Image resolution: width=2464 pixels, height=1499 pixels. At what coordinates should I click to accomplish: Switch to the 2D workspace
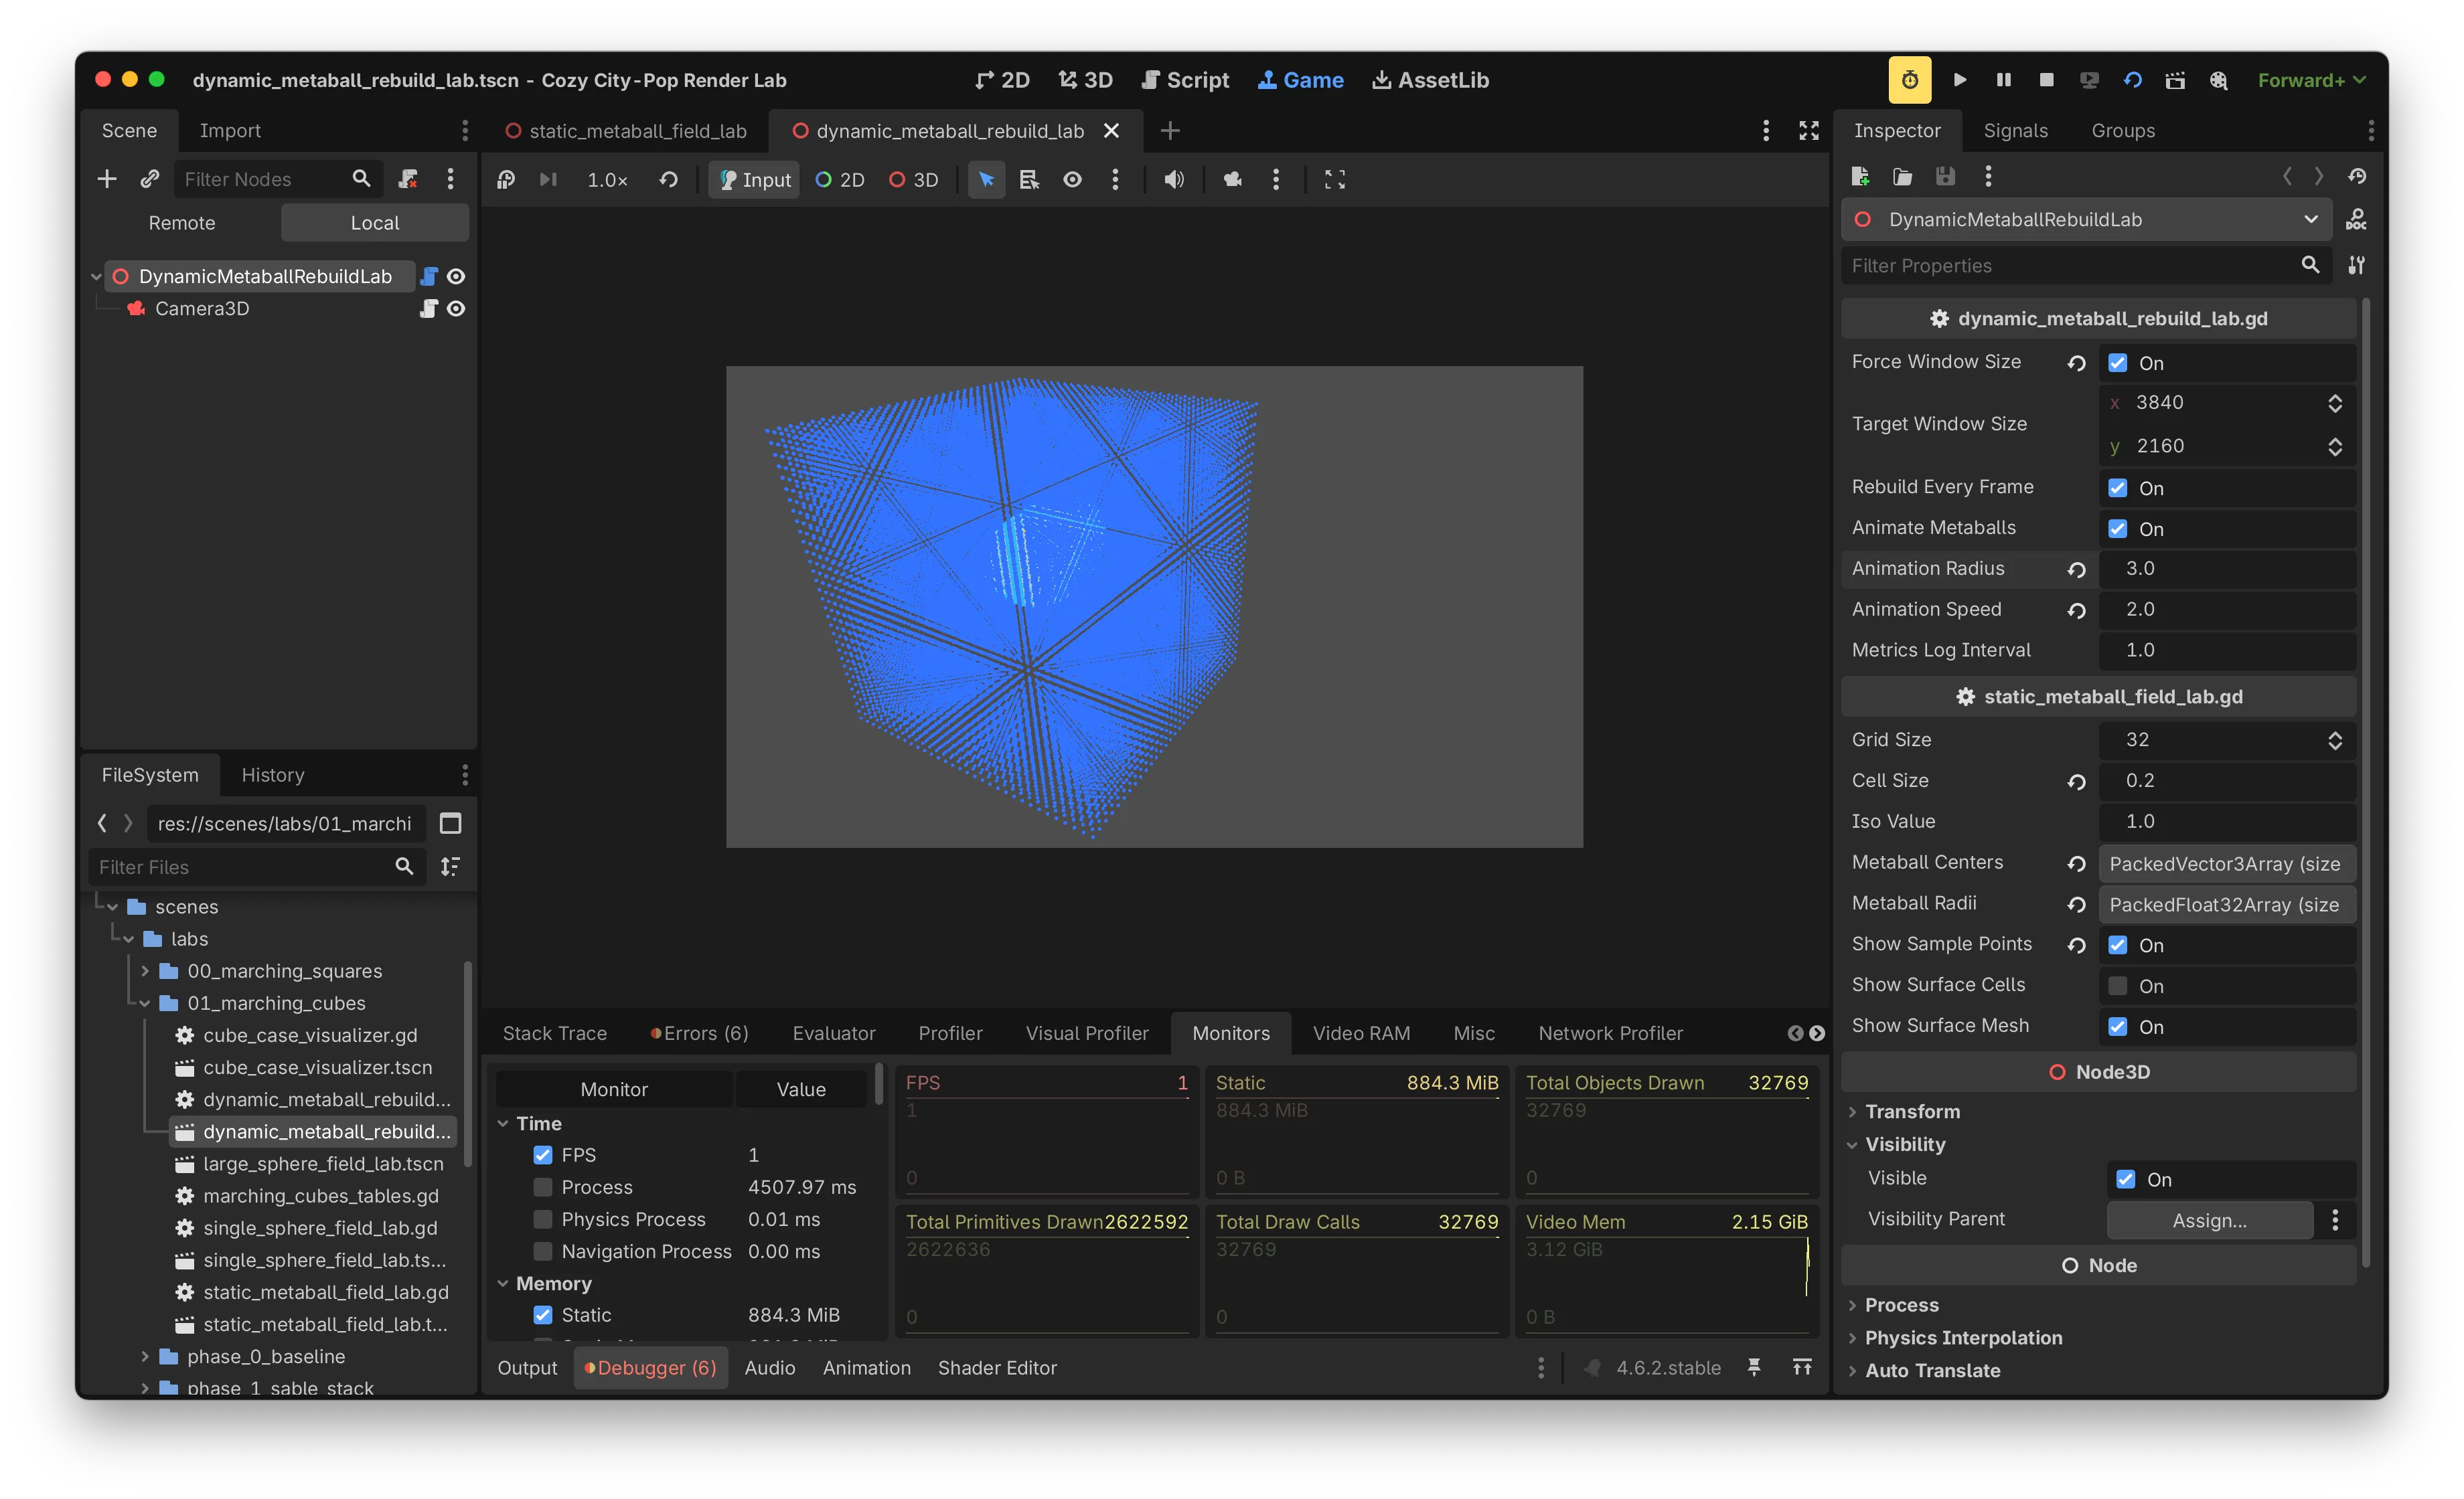tap(1002, 80)
